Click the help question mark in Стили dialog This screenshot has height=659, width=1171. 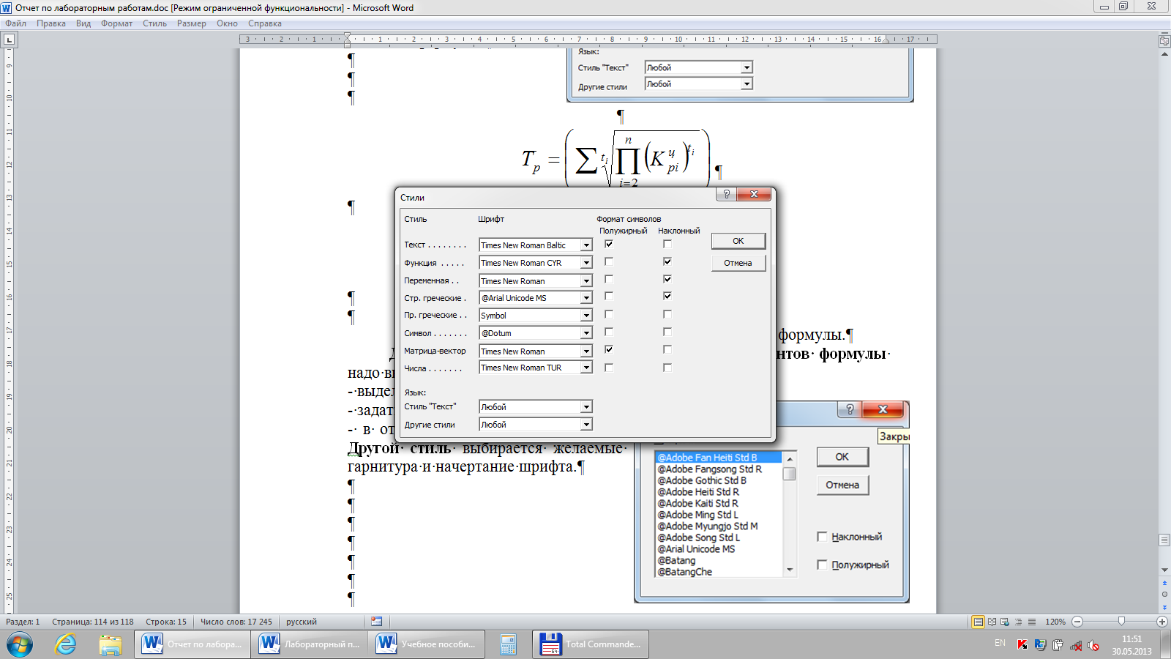(x=726, y=194)
